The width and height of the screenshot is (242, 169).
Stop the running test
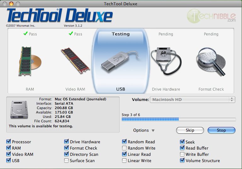222,130
